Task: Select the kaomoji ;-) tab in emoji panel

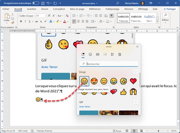Action: (x=105, y=54)
